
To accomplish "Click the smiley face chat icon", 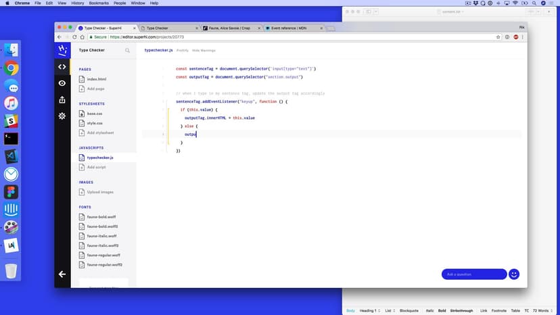I will (x=514, y=274).
